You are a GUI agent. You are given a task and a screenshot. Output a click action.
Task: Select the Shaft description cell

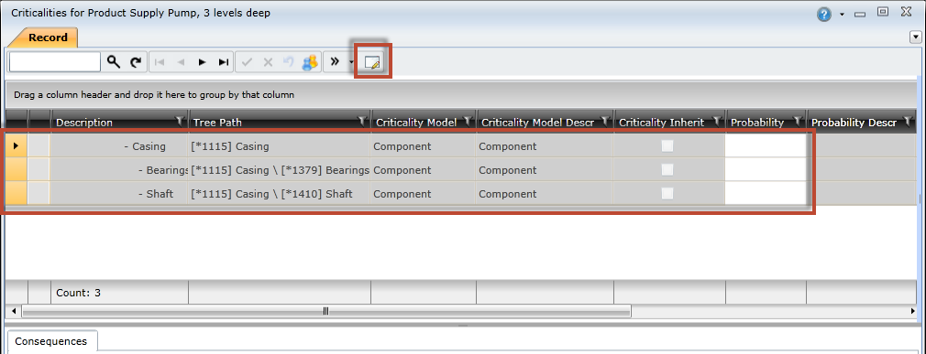click(x=119, y=193)
